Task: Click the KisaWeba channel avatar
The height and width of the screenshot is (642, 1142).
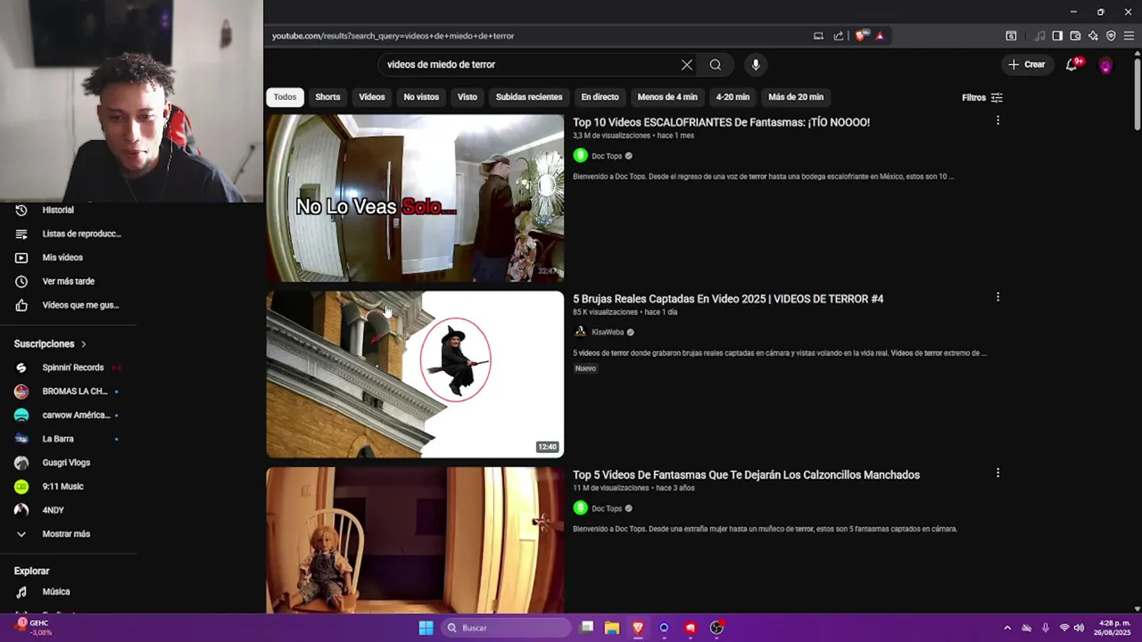Action: (580, 332)
